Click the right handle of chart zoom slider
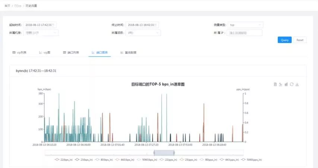This screenshot has width=318, height=168. (x=174, y=153)
